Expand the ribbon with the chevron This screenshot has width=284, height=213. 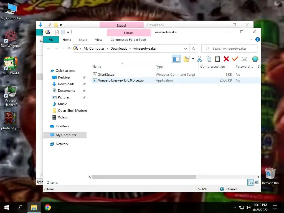click(x=251, y=39)
